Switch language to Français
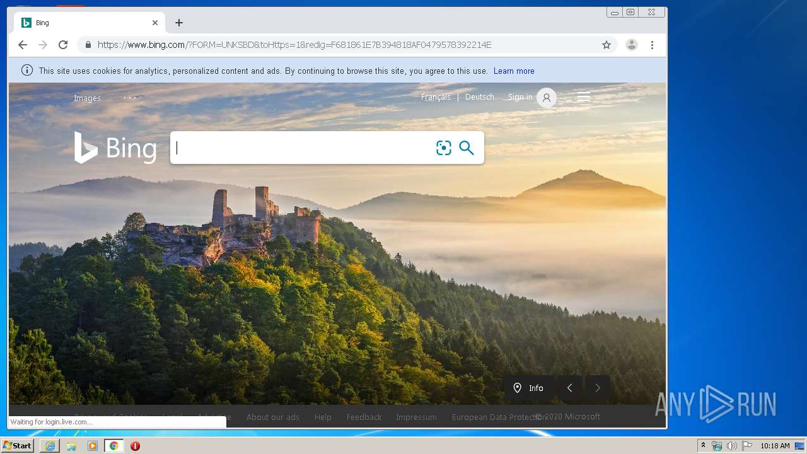This screenshot has width=807, height=454. (x=436, y=97)
